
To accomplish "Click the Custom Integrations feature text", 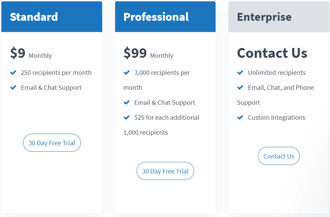I will coord(276,117).
